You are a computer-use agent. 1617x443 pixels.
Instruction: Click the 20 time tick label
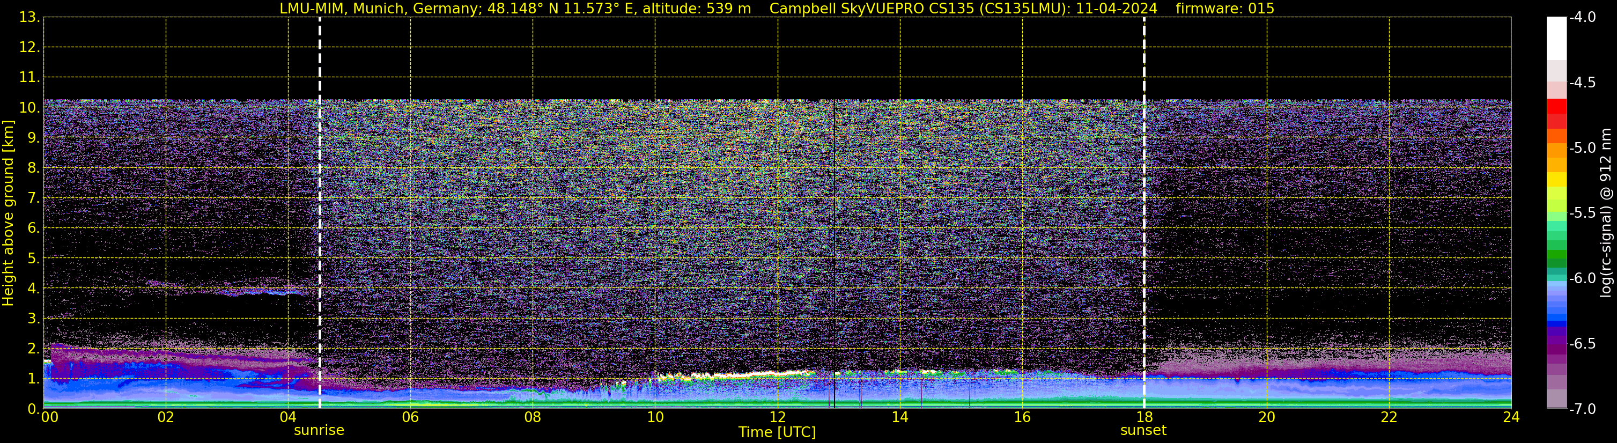point(1267,417)
